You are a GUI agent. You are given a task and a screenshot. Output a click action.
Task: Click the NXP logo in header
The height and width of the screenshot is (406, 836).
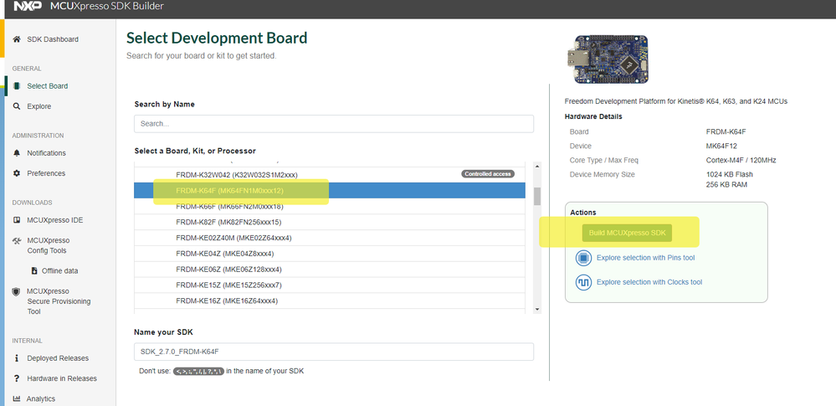point(28,7)
